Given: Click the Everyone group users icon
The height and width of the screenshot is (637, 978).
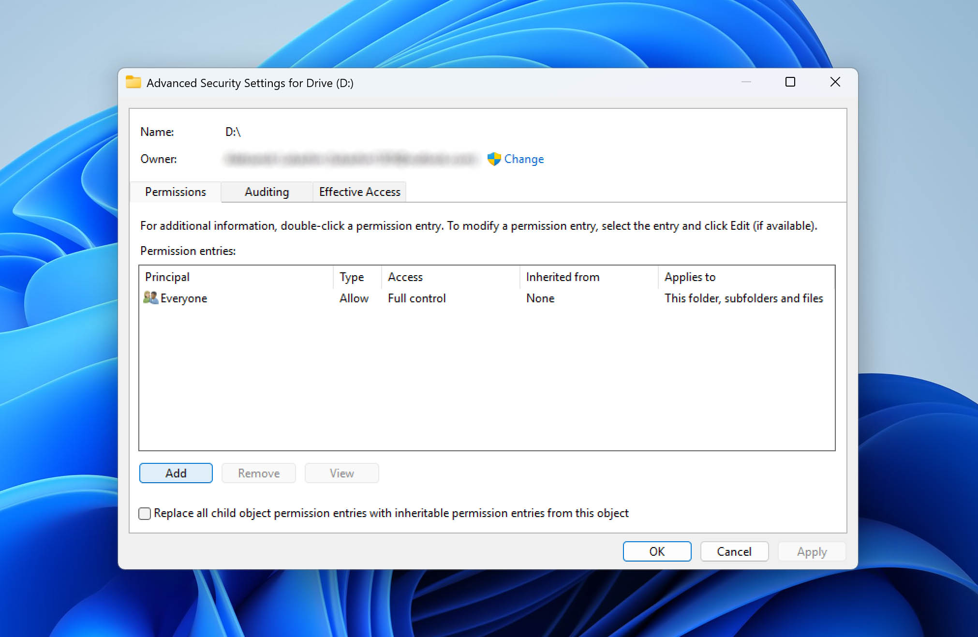Looking at the screenshot, I should pyautogui.click(x=150, y=298).
